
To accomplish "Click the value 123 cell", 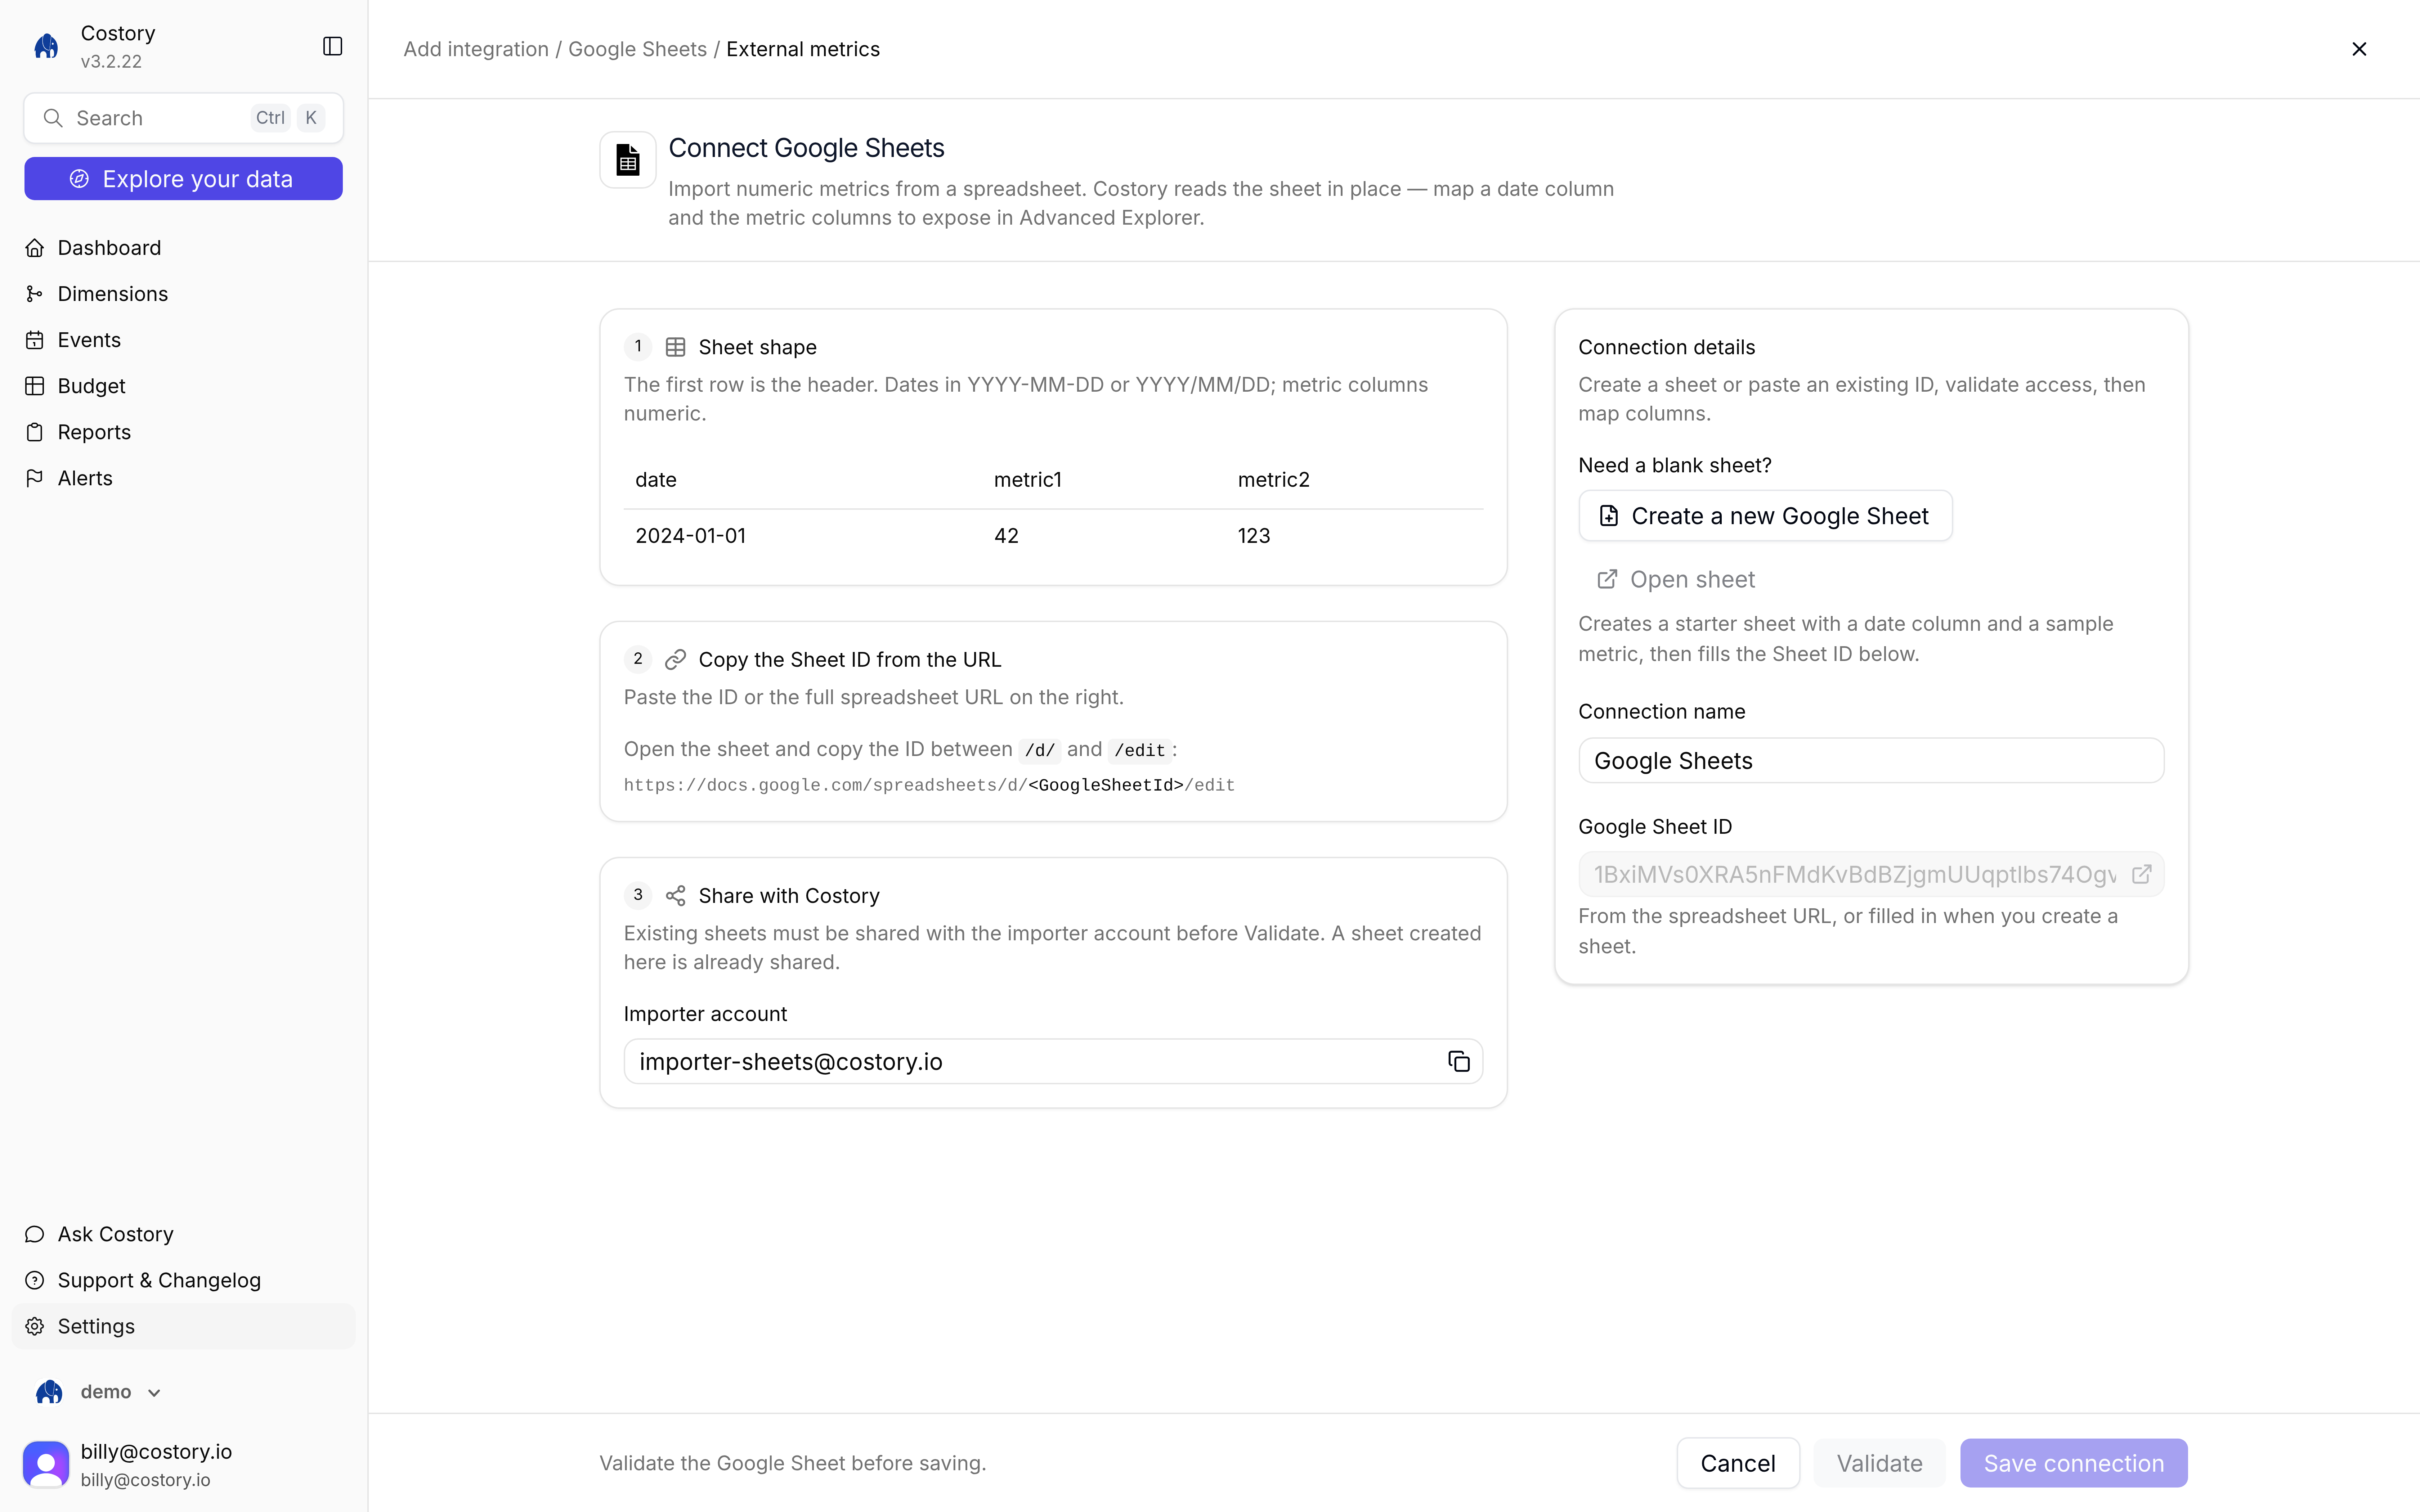I will coord(1254,536).
